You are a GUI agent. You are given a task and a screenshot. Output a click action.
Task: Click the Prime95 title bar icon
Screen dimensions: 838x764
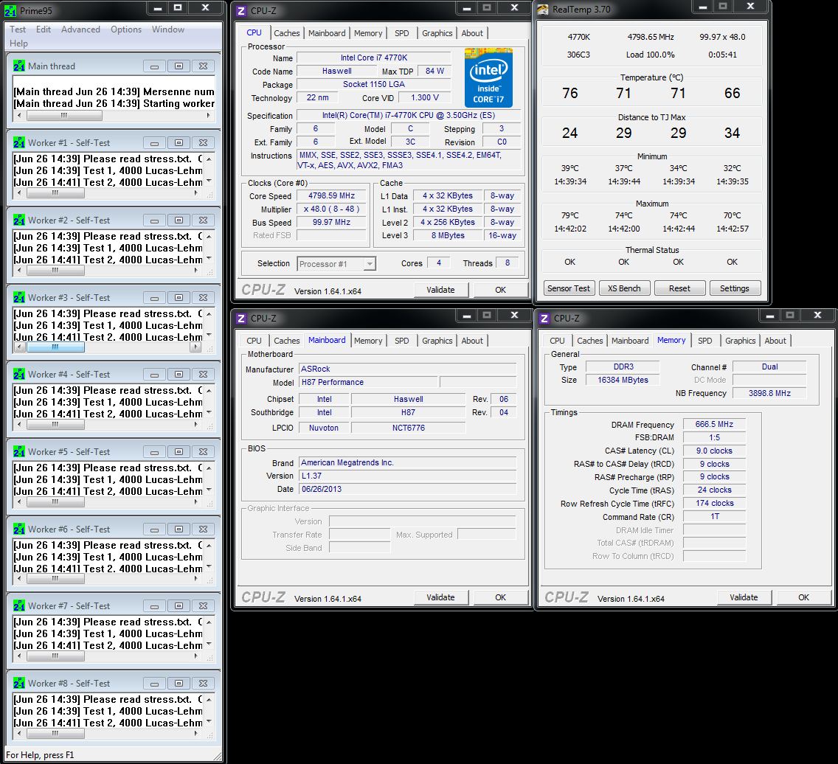coord(10,10)
